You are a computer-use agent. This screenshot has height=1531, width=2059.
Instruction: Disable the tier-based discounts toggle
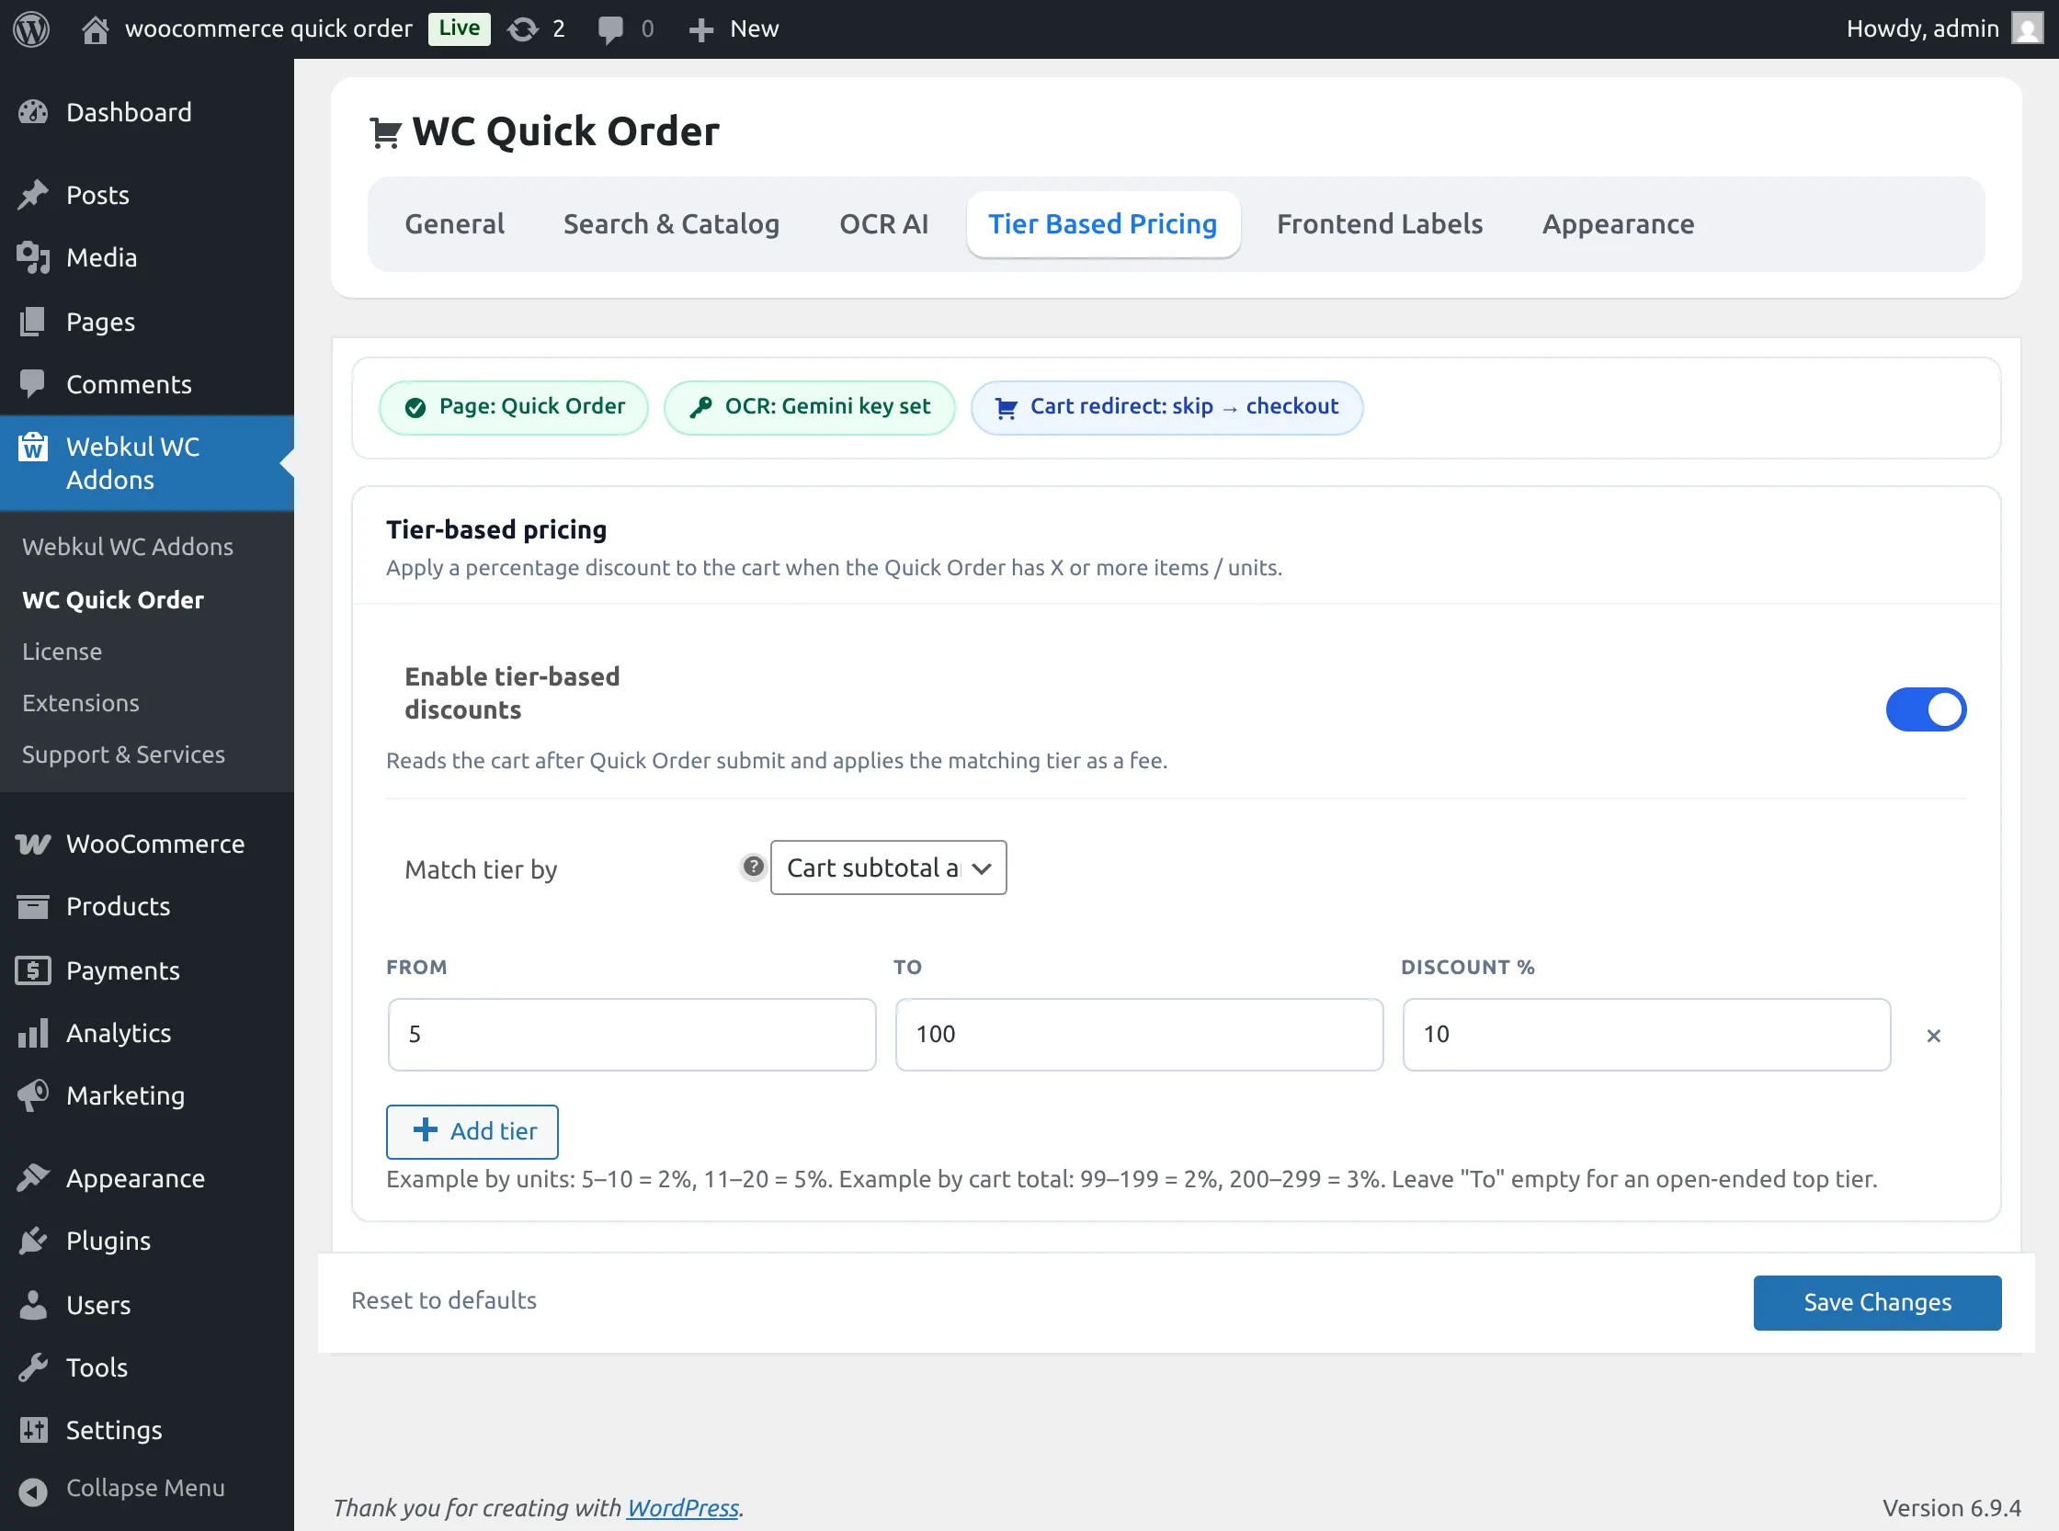click(1926, 709)
